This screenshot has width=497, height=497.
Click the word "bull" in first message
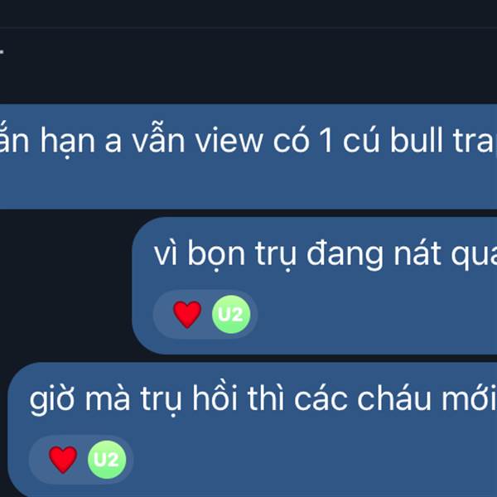(x=416, y=140)
